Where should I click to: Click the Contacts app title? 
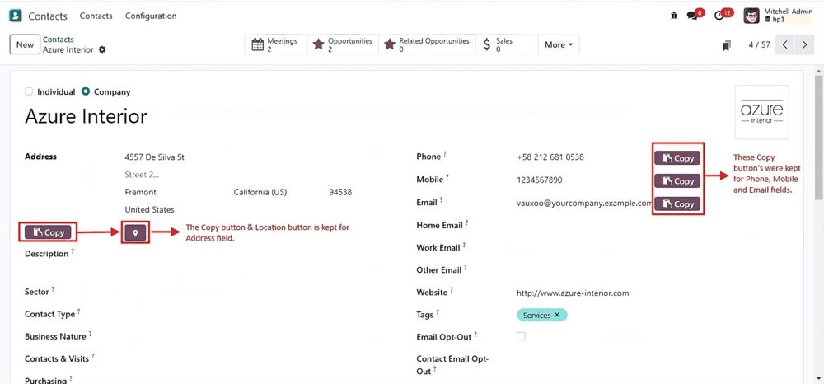(x=48, y=16)
